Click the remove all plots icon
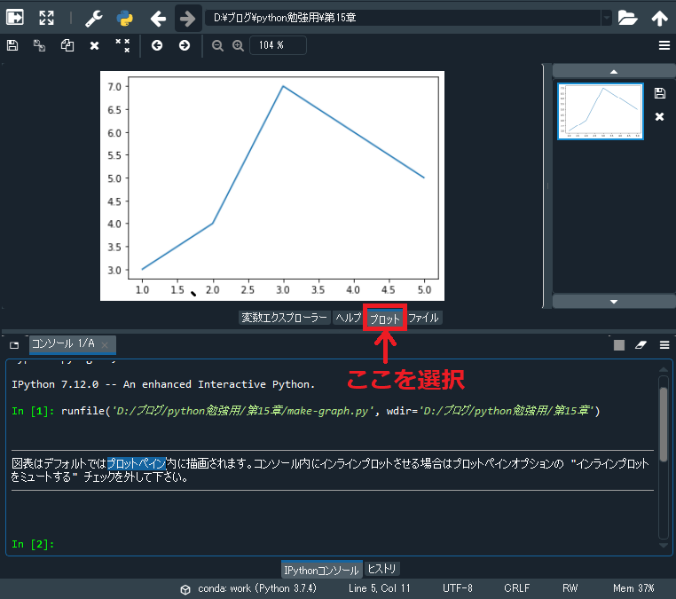 click(x=122, y=45)
